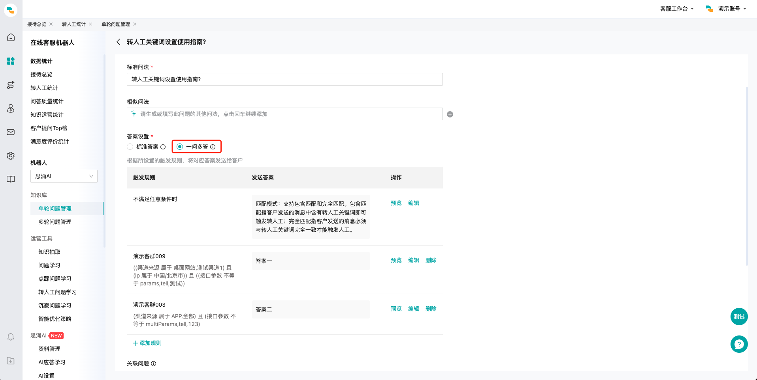Open the help question-mark floating button
Viewport: 757px width, 380px height.
[739, 344]
